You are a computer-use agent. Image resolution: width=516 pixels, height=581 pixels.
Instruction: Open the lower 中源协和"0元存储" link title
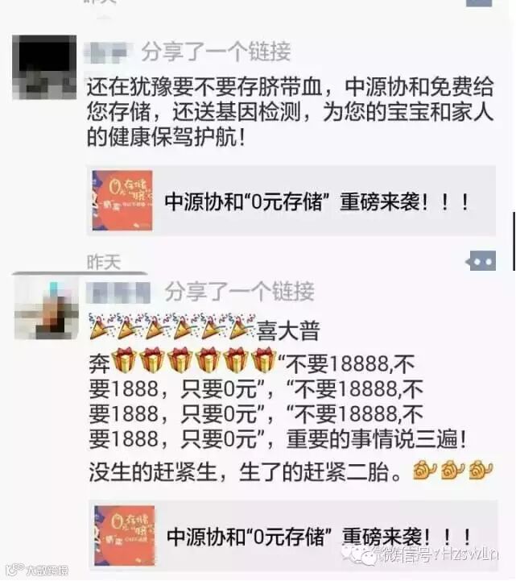point(319,537)
